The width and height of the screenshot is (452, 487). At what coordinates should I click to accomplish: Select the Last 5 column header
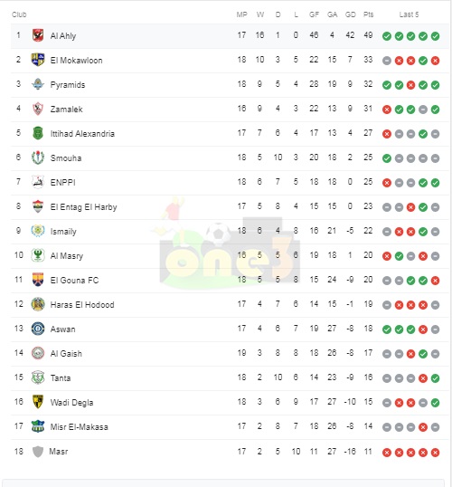(x=409, y=14)
